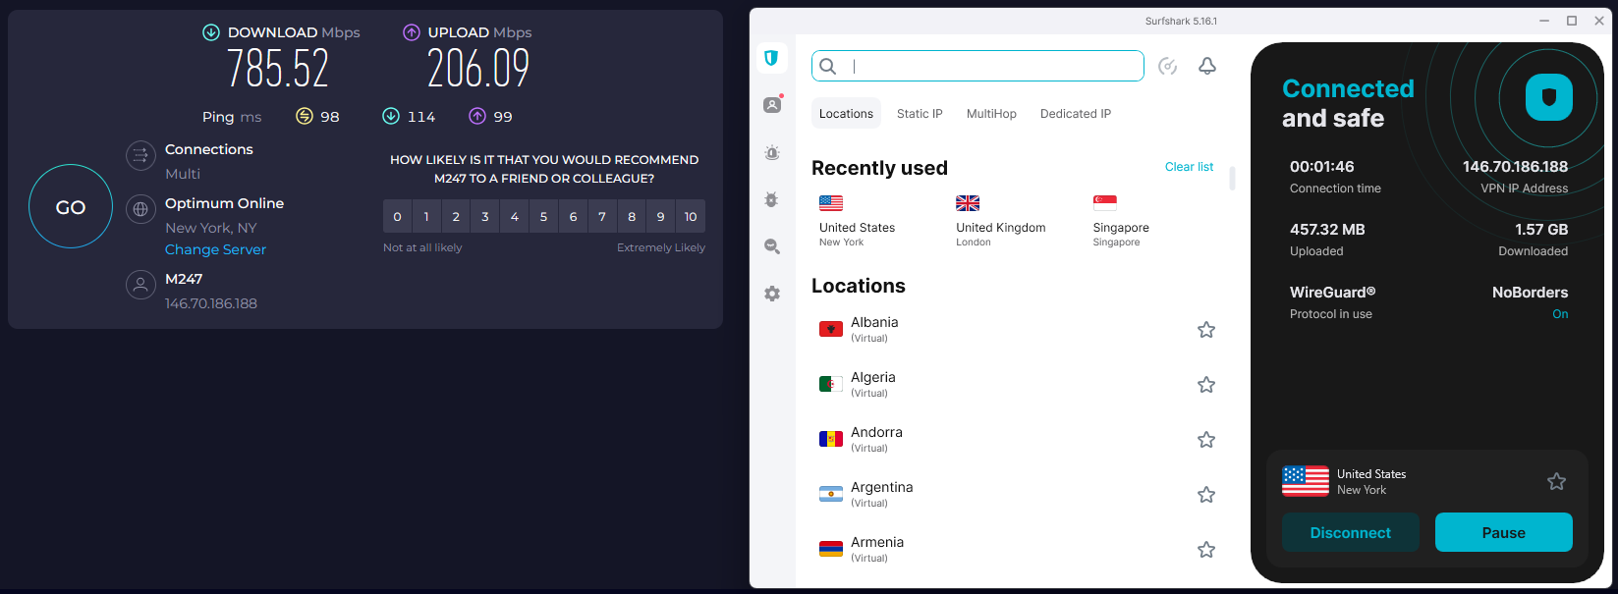Click the user icon next to M247
Image resolution: width=1618 pixels, height=594 pixels.
point(140,285)
